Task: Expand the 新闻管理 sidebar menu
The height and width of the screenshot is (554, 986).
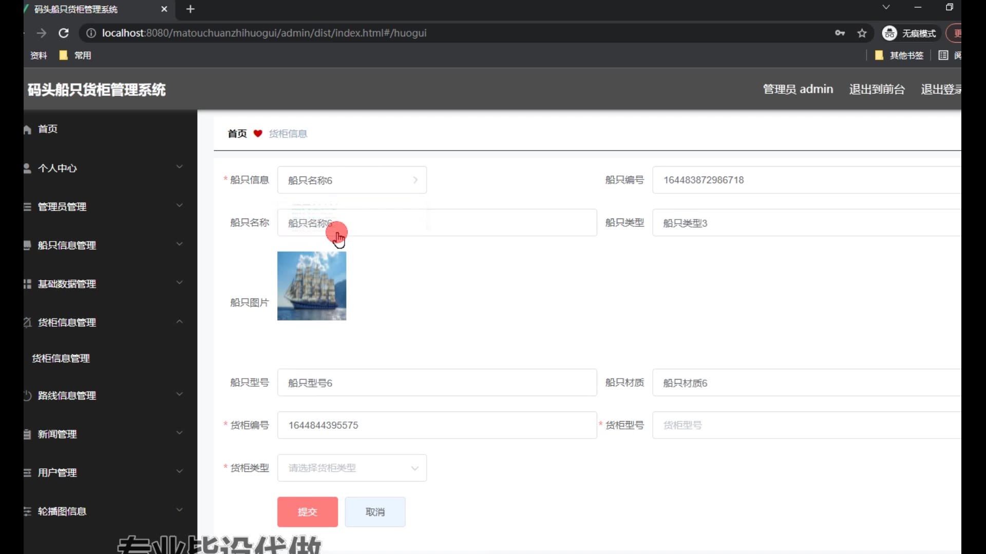Action: tap(179, 433)
